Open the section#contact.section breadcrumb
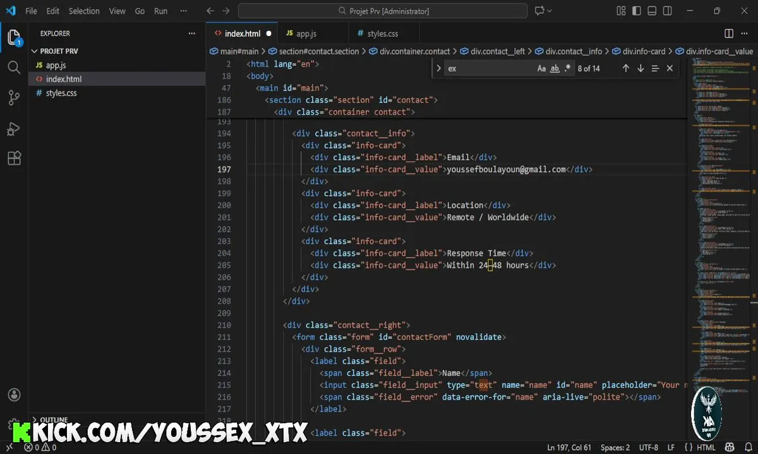The image size is (758, 454). click(314, 51)
